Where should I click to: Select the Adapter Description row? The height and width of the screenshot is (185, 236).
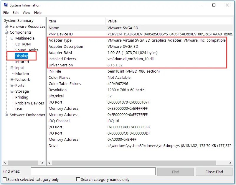pos(140,46)
